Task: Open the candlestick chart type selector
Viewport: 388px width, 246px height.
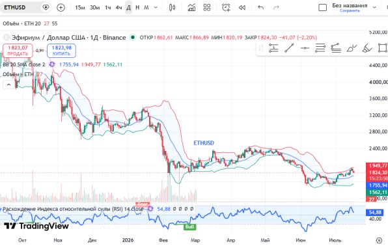Action: (173, 7)
